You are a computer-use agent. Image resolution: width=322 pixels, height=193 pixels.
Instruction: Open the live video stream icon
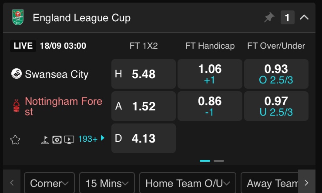pos(69,140)
